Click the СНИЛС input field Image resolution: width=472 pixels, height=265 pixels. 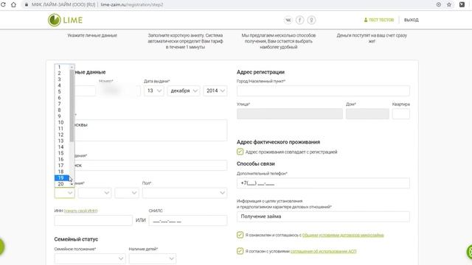tap(188, 220)
